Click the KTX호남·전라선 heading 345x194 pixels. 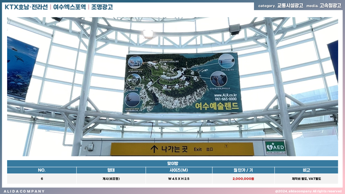[26, 7]
